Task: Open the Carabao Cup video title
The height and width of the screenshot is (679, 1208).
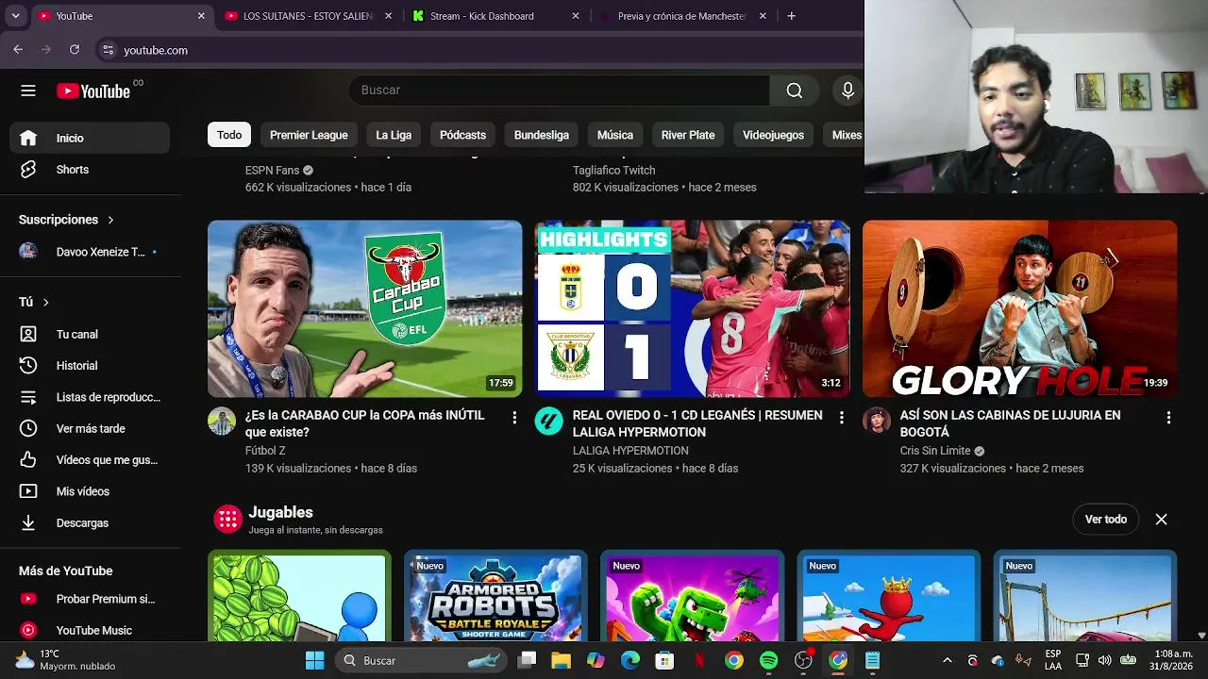Action: 365,423
